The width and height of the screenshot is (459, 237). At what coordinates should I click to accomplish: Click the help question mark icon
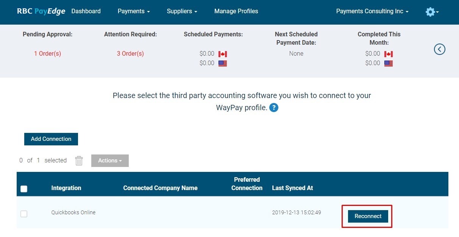[x=274, y=108]
